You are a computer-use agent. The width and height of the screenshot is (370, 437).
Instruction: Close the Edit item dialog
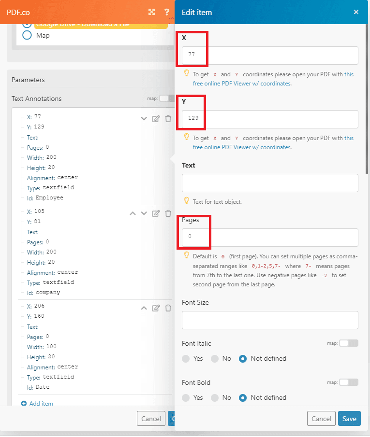tap(356, 12)
